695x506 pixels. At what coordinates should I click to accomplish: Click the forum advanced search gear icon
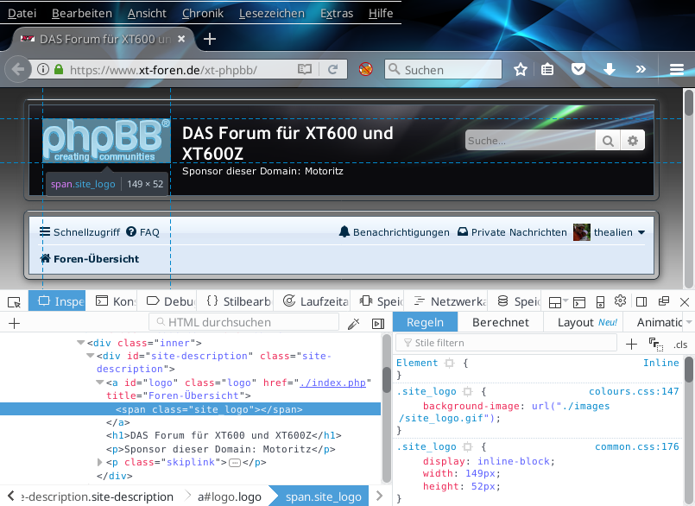point(633,141)
